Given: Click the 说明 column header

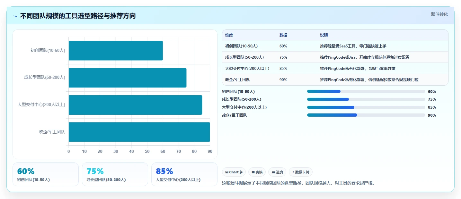Looking at the screenshot, I should tap(324, 35).
